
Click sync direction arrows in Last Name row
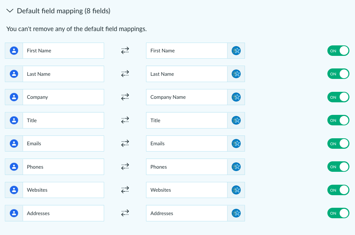point(125,74)
